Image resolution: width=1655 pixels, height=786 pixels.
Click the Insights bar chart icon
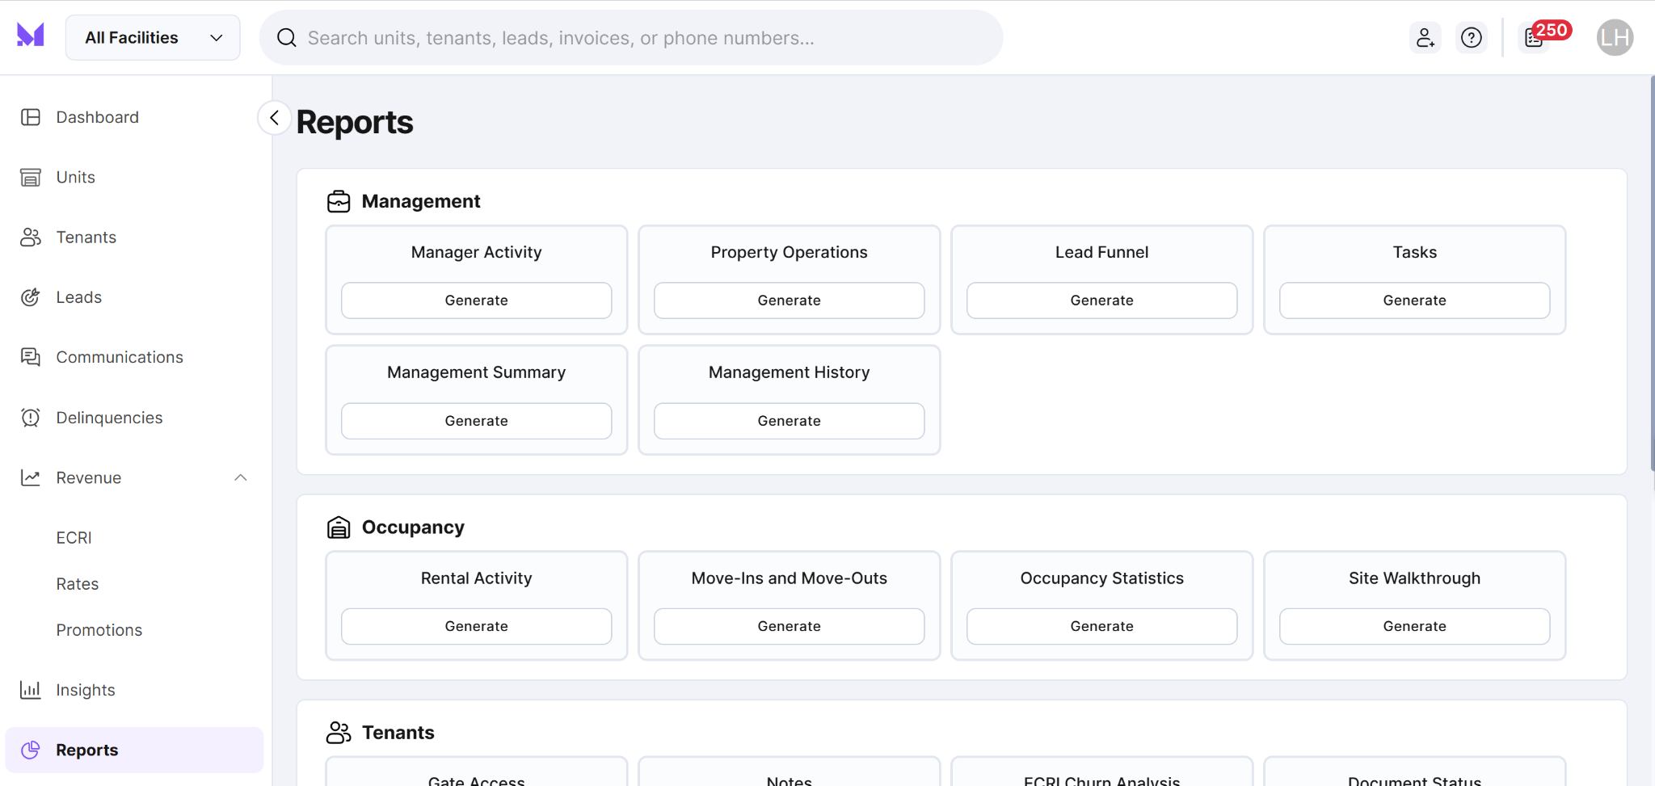(31, 690)
